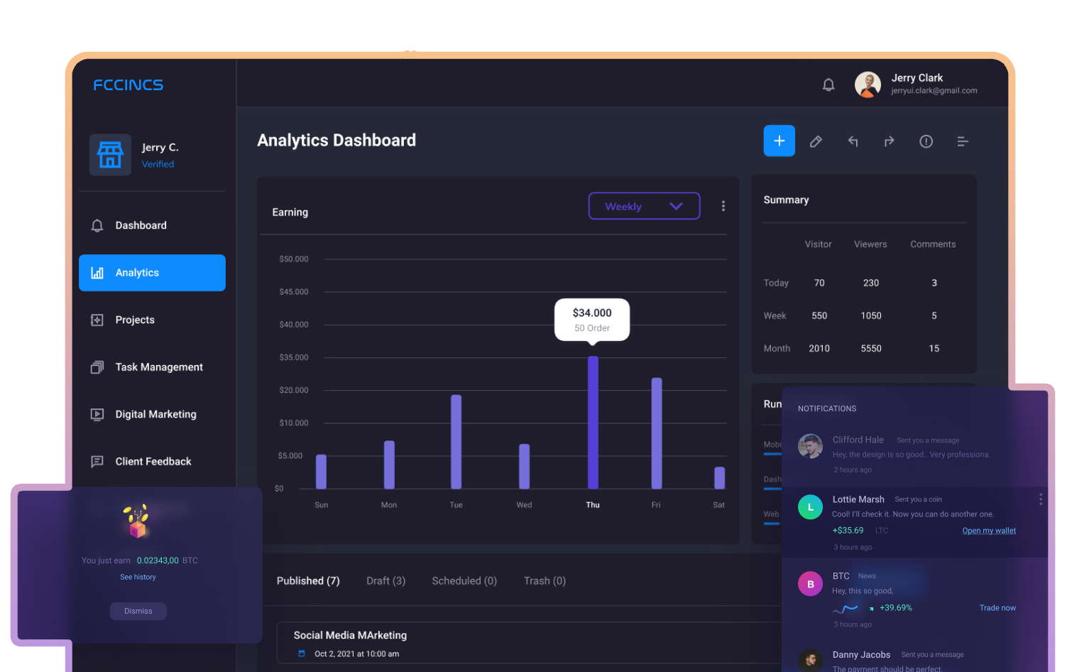
Task: Open three-dot menu on Earning card
Action: pos(723,206)
